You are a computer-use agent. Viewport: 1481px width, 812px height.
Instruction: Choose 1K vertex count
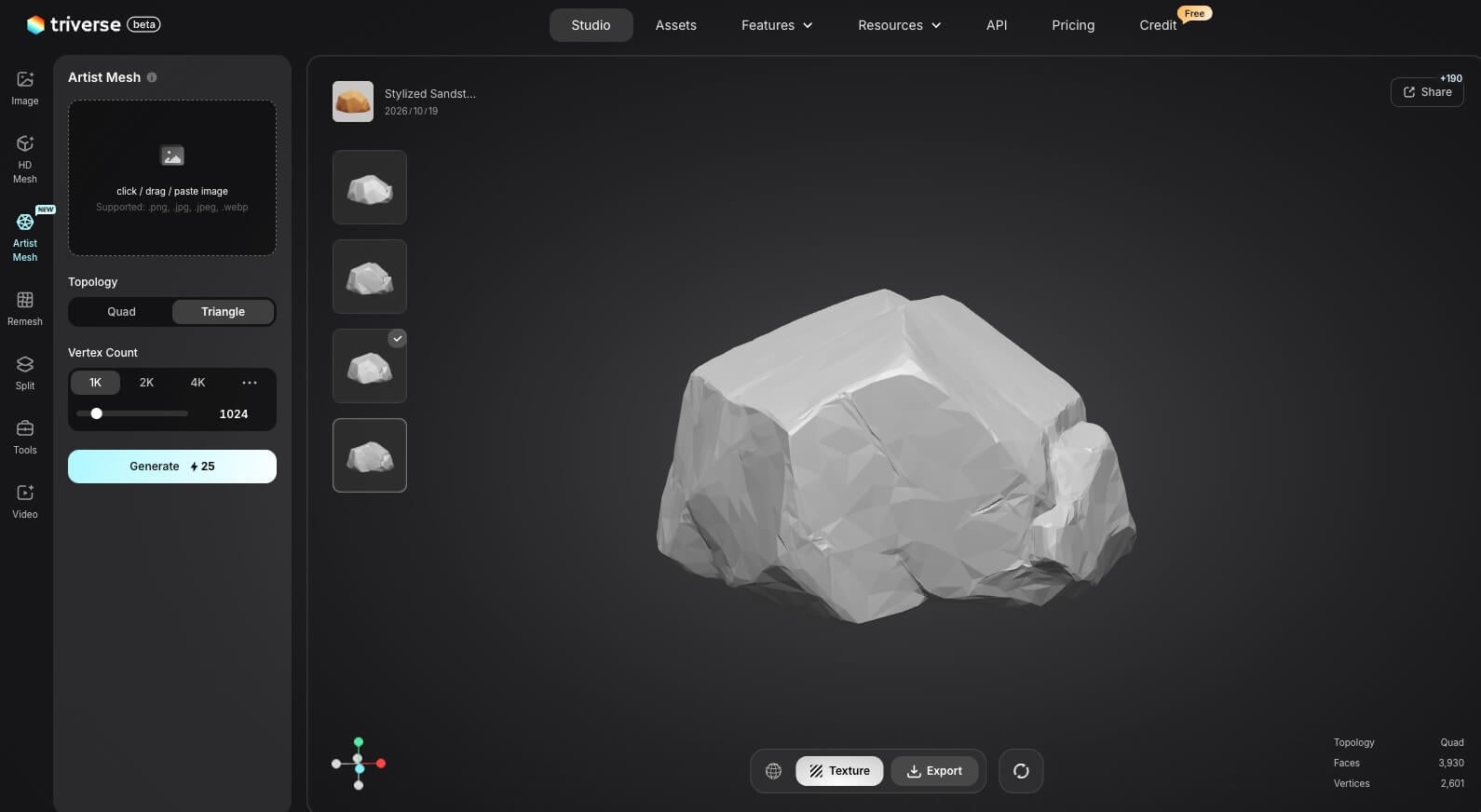coord(95,383)
